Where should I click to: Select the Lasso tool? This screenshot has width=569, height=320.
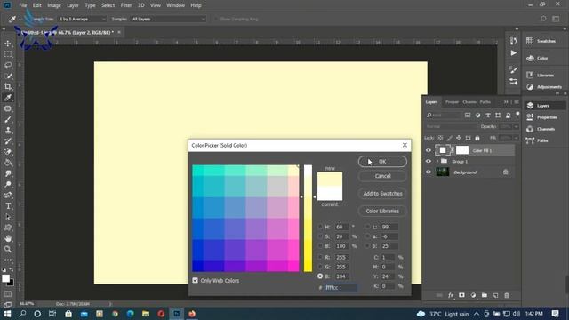(x=8, y=65)
